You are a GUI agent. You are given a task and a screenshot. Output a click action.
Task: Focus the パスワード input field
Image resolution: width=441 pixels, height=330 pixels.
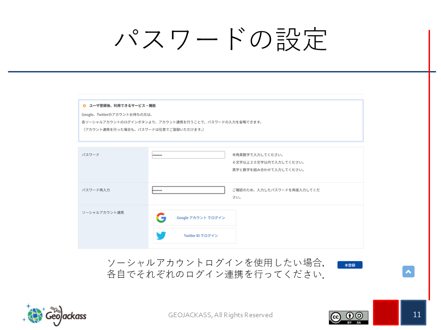(188, 155)
